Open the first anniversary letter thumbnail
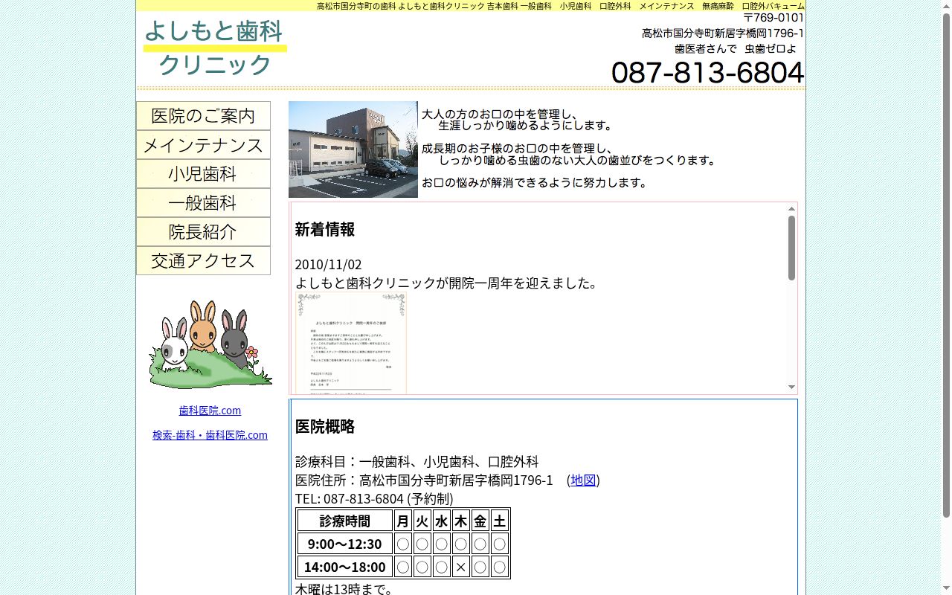Image resolution: width=952 pixels, height=595 pixels. tap(351, 343)
